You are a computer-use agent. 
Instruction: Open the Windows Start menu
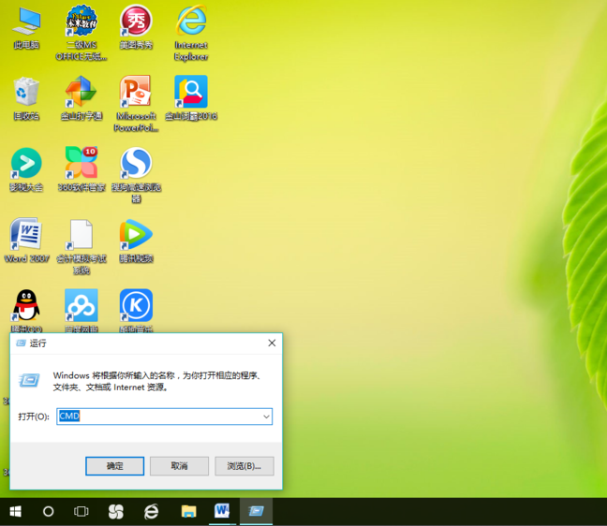point(16,512)
